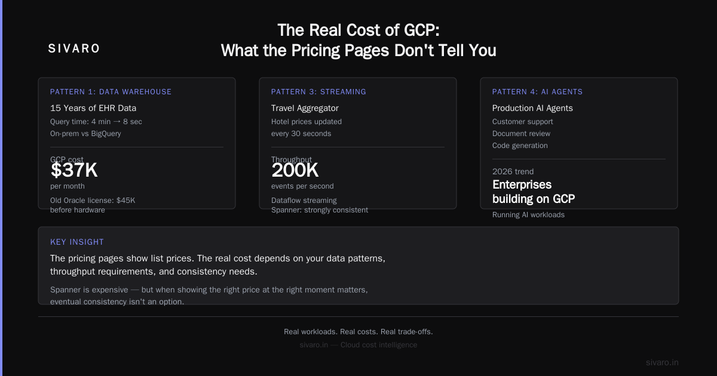Select the headline 'The Real Cost of GCP:'
The image size is (717, 376).
358,30
